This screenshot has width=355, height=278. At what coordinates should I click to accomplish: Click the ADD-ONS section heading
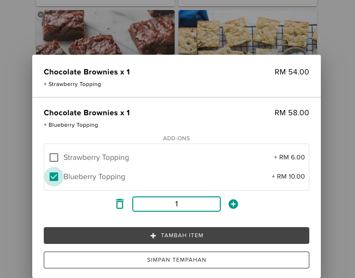[x=176, y=138]
